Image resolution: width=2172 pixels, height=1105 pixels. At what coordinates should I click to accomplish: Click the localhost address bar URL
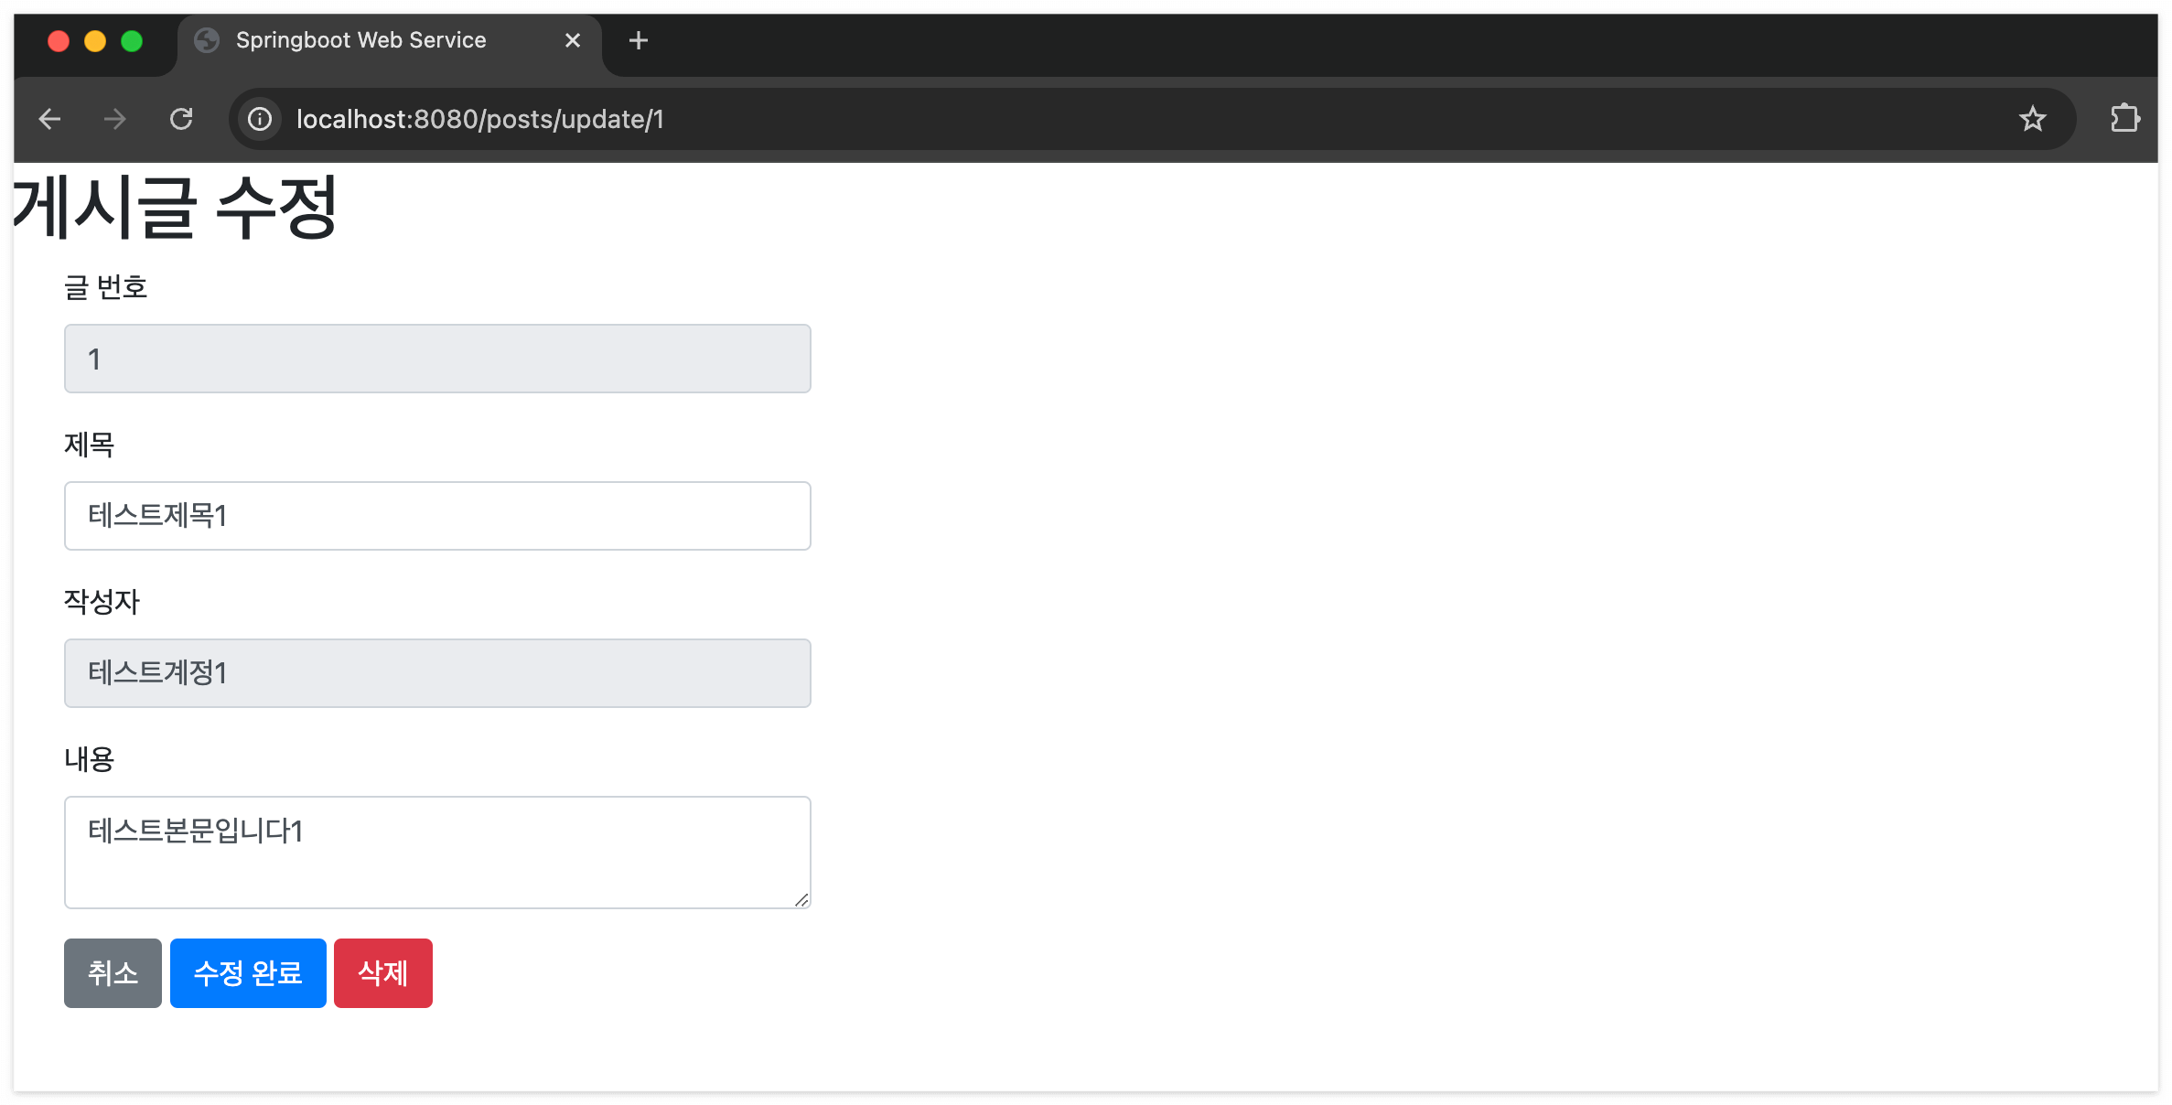(x=479, y=119)
